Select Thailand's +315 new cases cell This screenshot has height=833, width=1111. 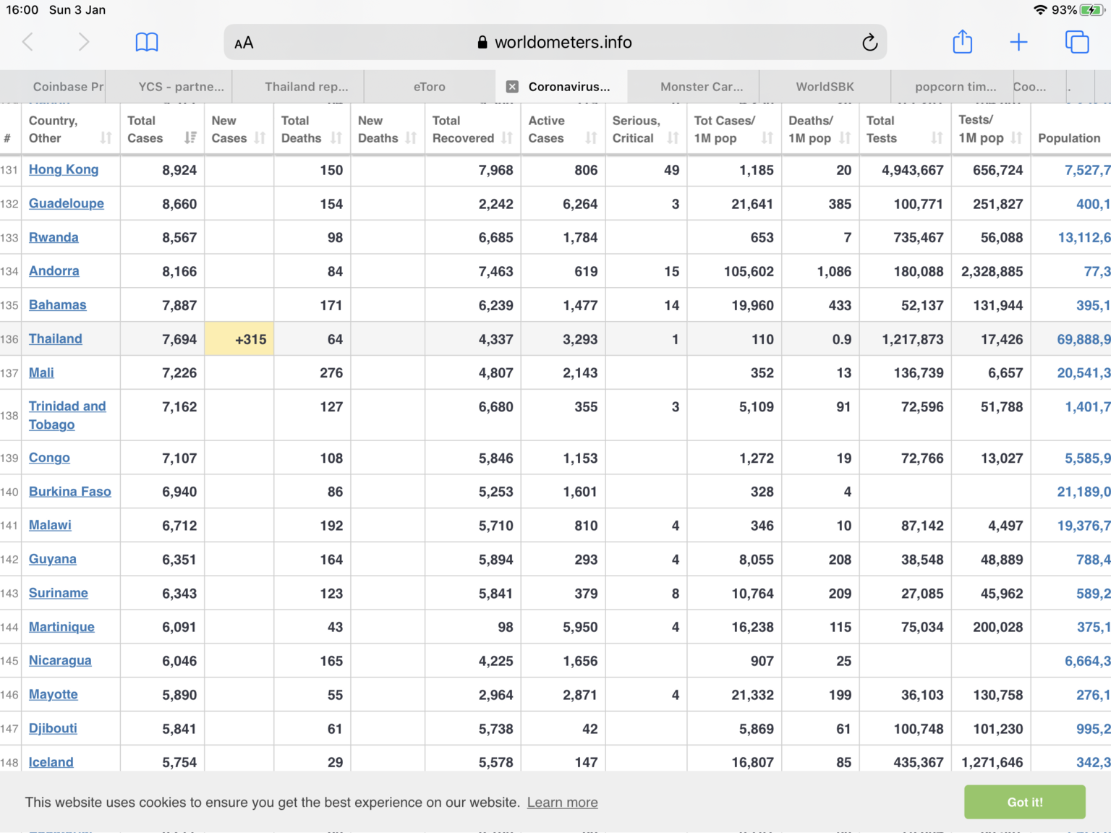(x=239, y=338)
